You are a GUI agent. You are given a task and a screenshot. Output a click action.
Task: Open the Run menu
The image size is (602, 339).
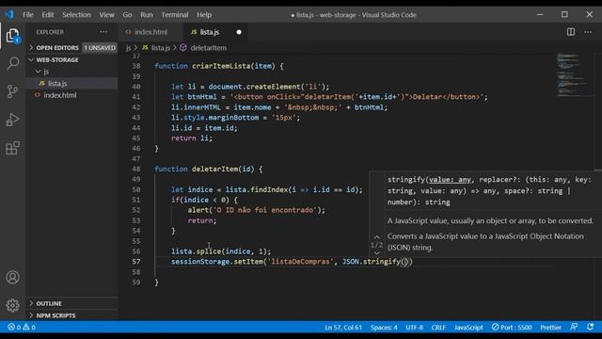coord(147,15)
